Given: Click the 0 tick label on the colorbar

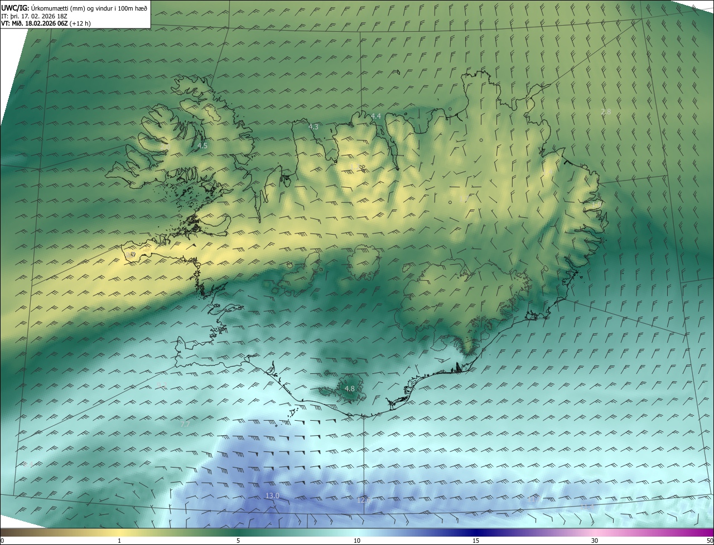Looking at the screenshot, I should click(x=2, y=541).
